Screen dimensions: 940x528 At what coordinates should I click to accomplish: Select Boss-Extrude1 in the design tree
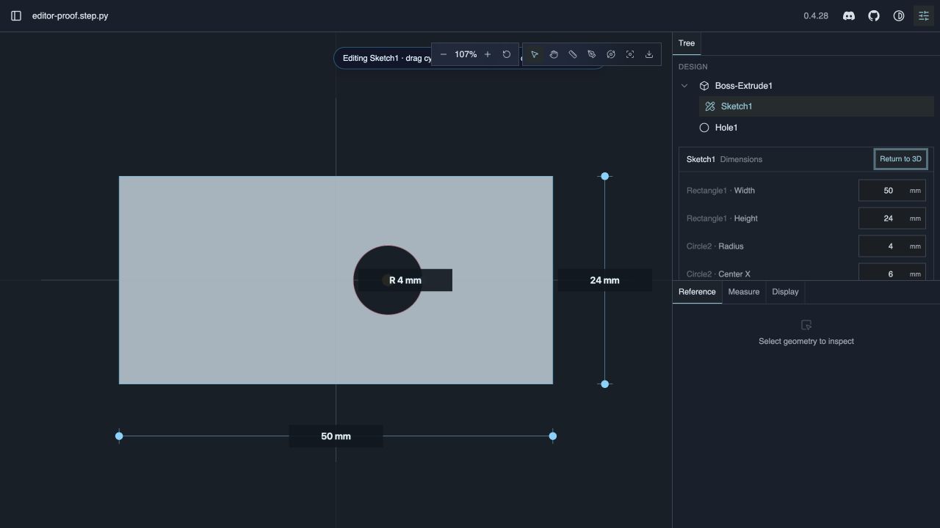click(743, 86)
